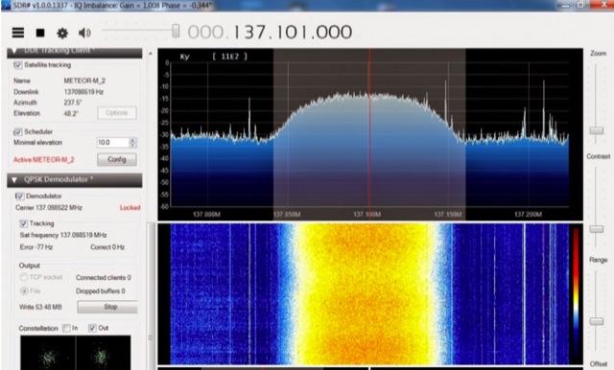
Task: Click the 137.050M label on the frequency axis
Action: pos(287,215)
